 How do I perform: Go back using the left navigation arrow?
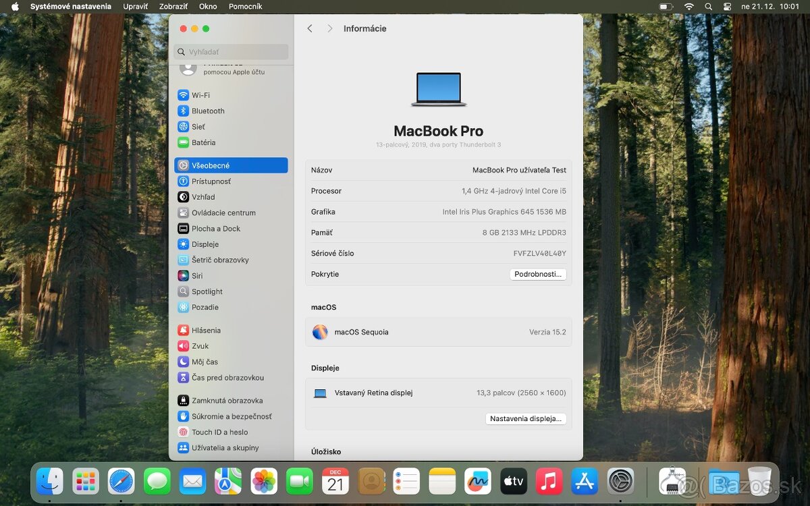point(310,28)
